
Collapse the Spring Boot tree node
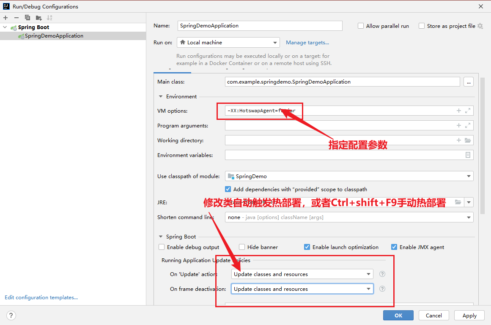coord(5,27)
